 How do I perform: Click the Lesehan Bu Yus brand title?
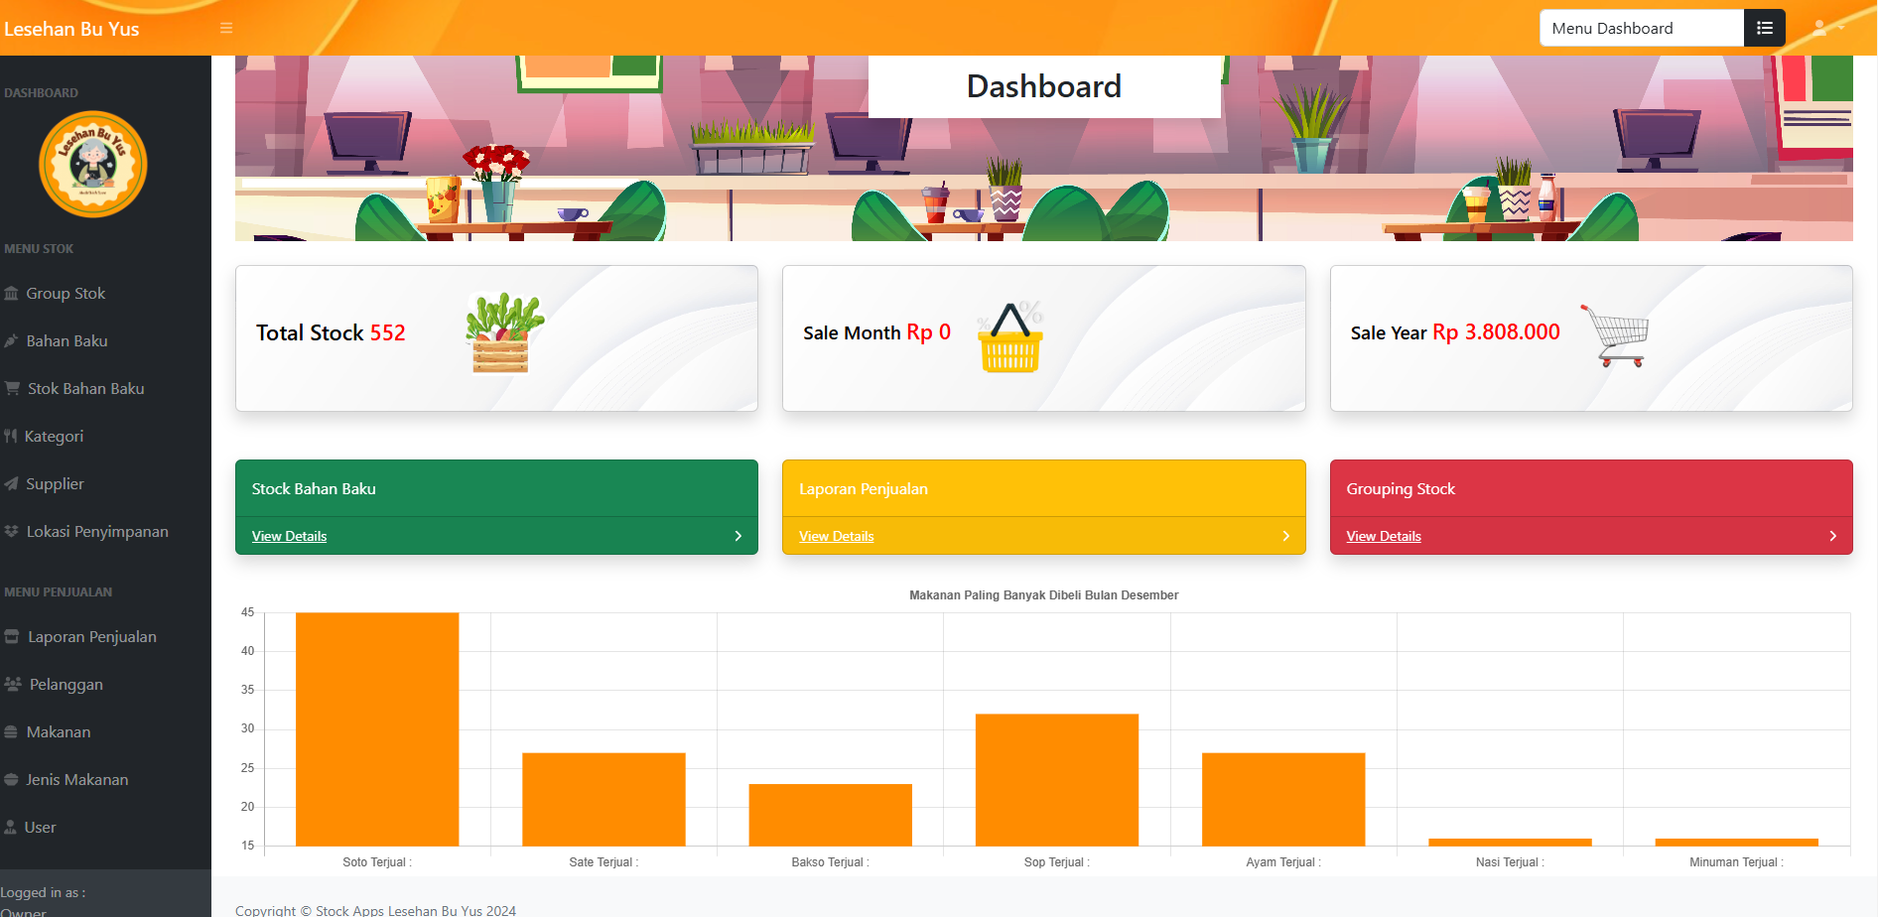pos(71,29)
